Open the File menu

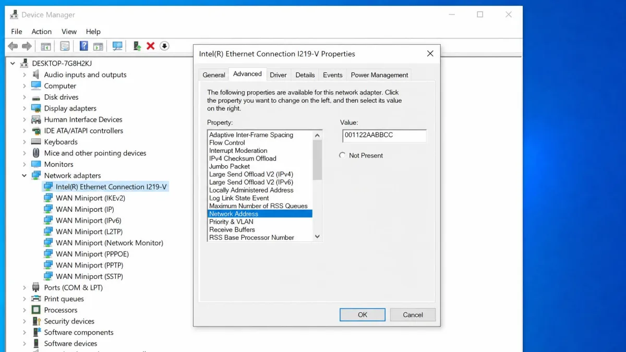pyautogui.click(x=17, y=31)
